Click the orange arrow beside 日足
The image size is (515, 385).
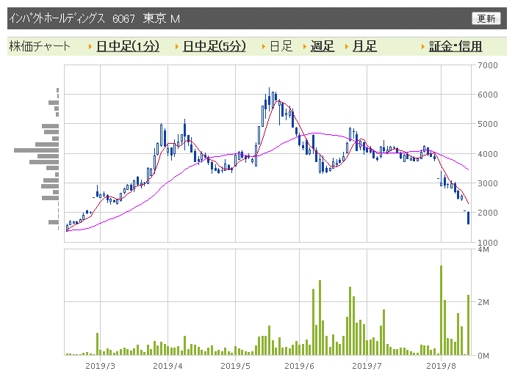[x=264, y=47]
